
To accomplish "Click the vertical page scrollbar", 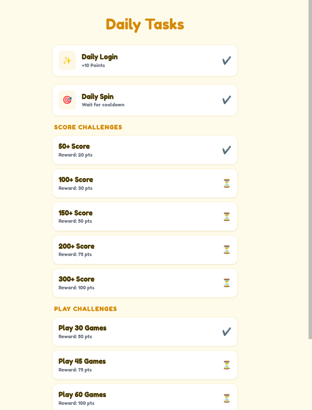I will [310, 170].
